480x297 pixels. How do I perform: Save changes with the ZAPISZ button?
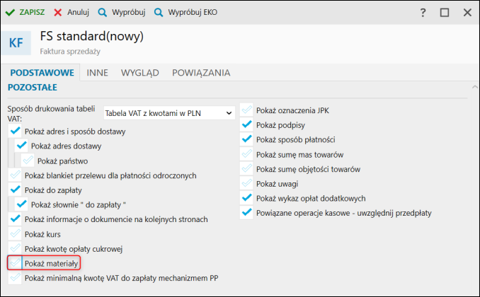25,13
